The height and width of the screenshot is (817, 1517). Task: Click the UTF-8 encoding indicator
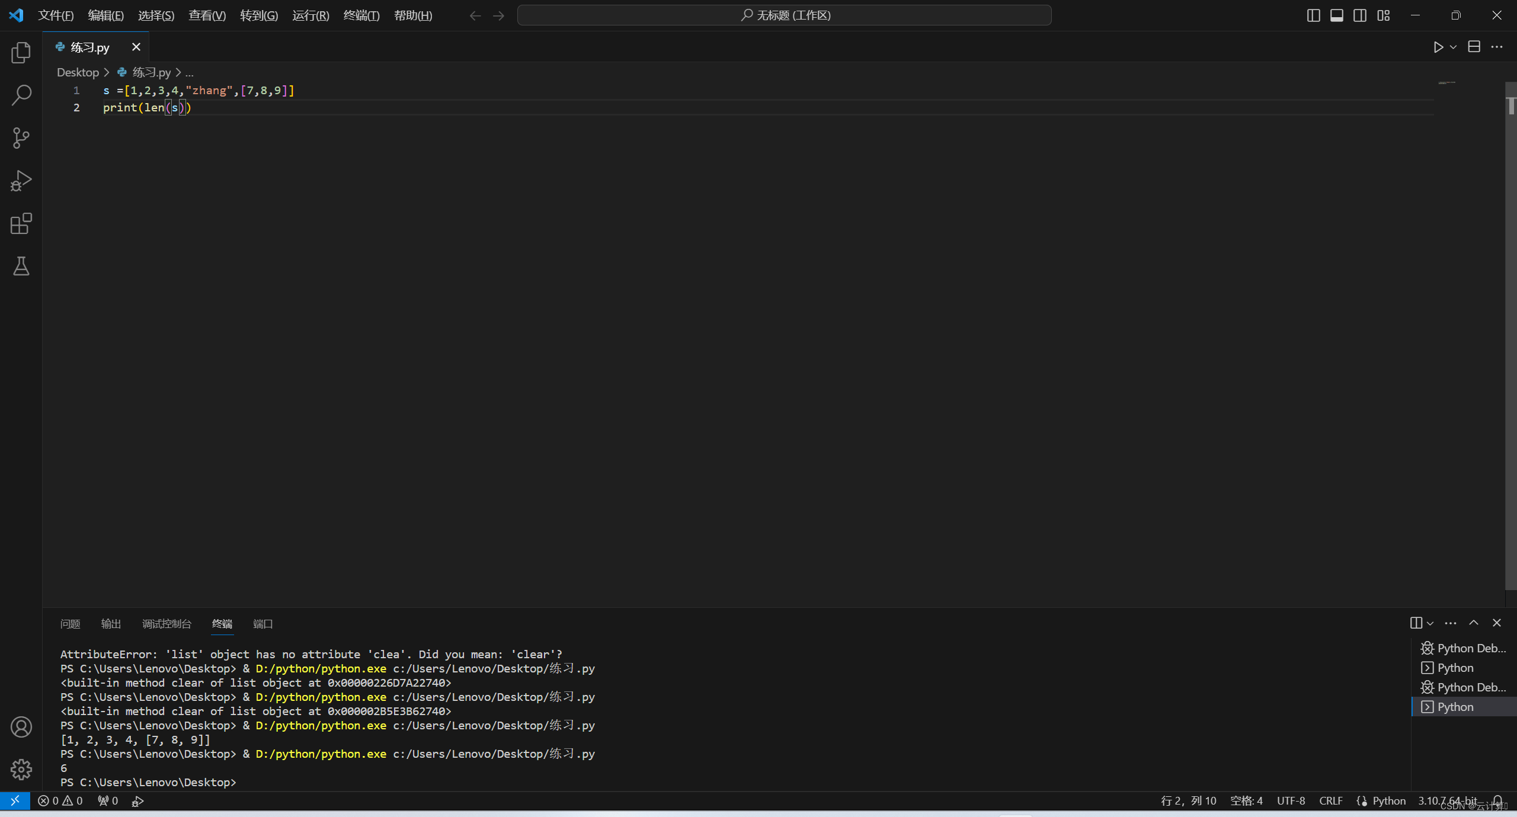tap(1291, 801)
